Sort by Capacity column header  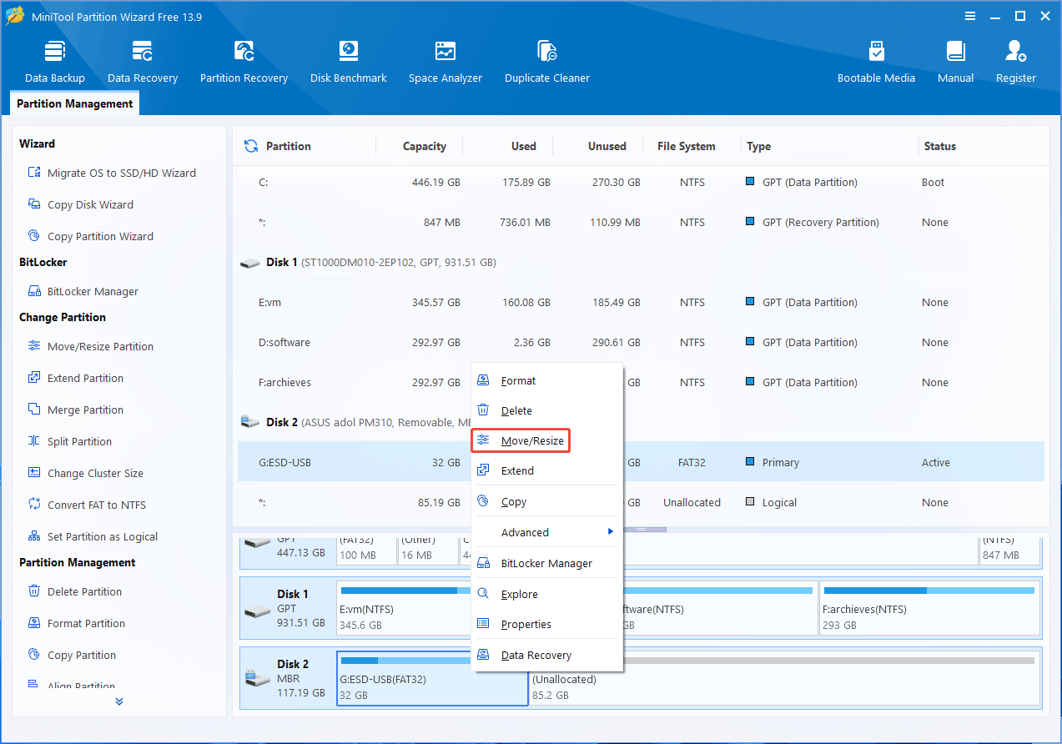tap(425, 147)
